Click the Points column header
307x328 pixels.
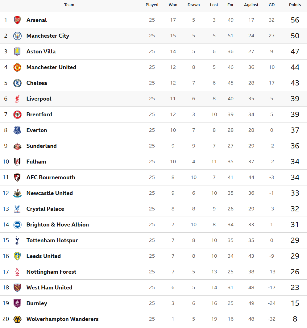[x=295, y=5]
